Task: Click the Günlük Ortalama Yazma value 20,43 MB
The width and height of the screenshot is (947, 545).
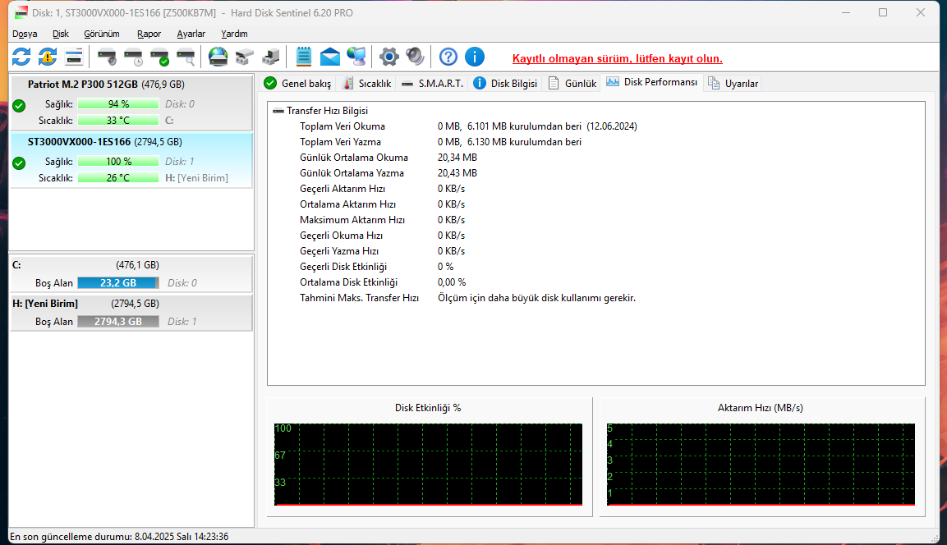Action: click(x=457, y=173)
